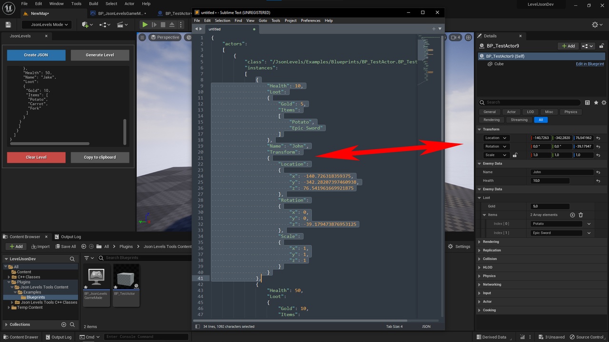Open the Perspective view mode dropdown
609x342 pixels.
165,38
